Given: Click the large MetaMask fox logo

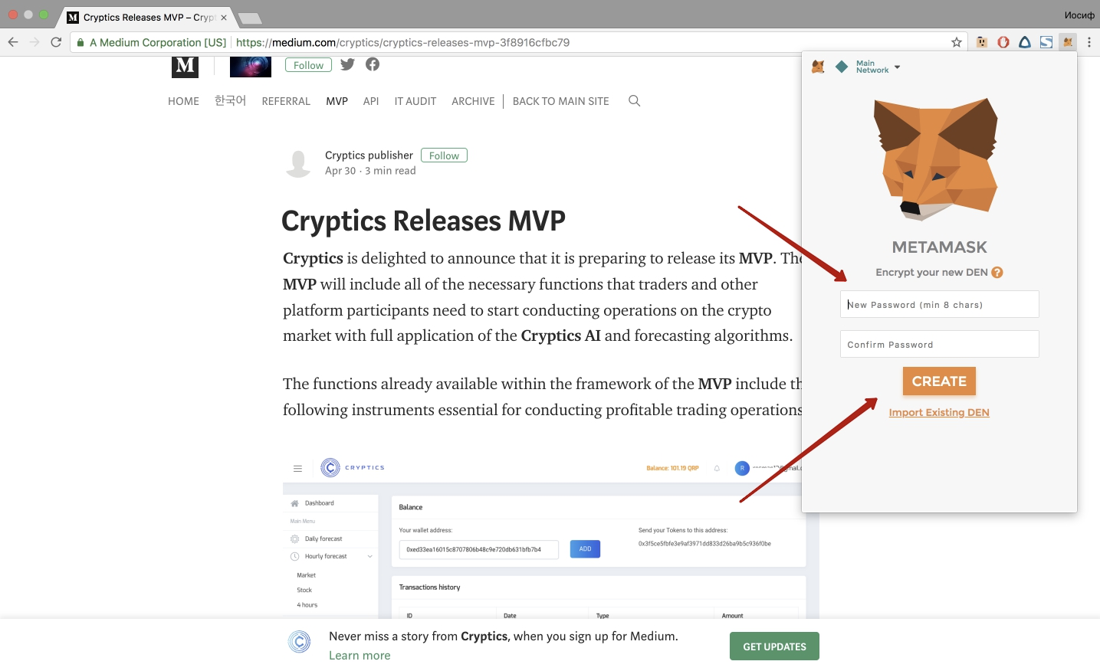Looking at the screenshot, I should tap(936, 159).
